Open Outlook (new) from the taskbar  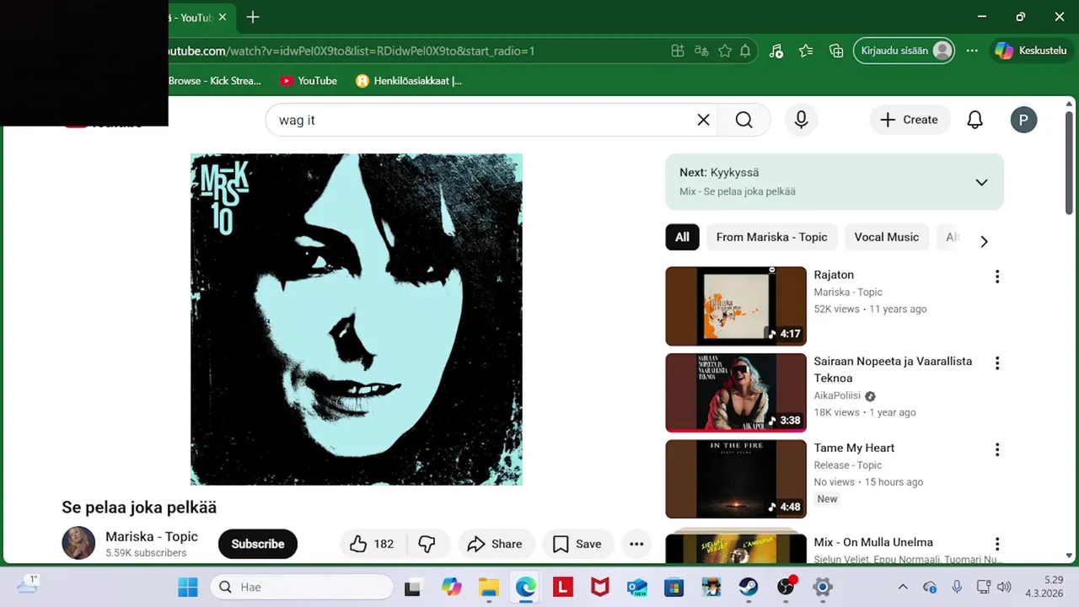coord(637,587)
